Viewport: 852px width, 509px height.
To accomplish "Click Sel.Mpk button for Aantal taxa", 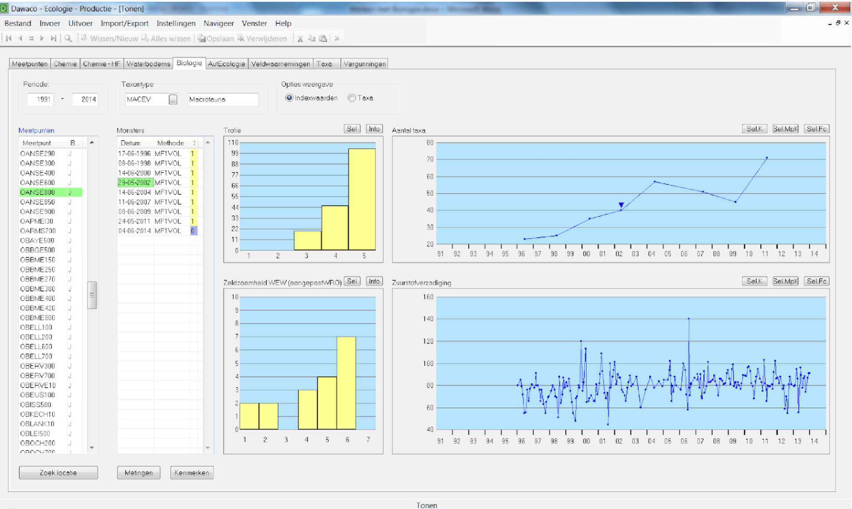I will tap(785, 129).
